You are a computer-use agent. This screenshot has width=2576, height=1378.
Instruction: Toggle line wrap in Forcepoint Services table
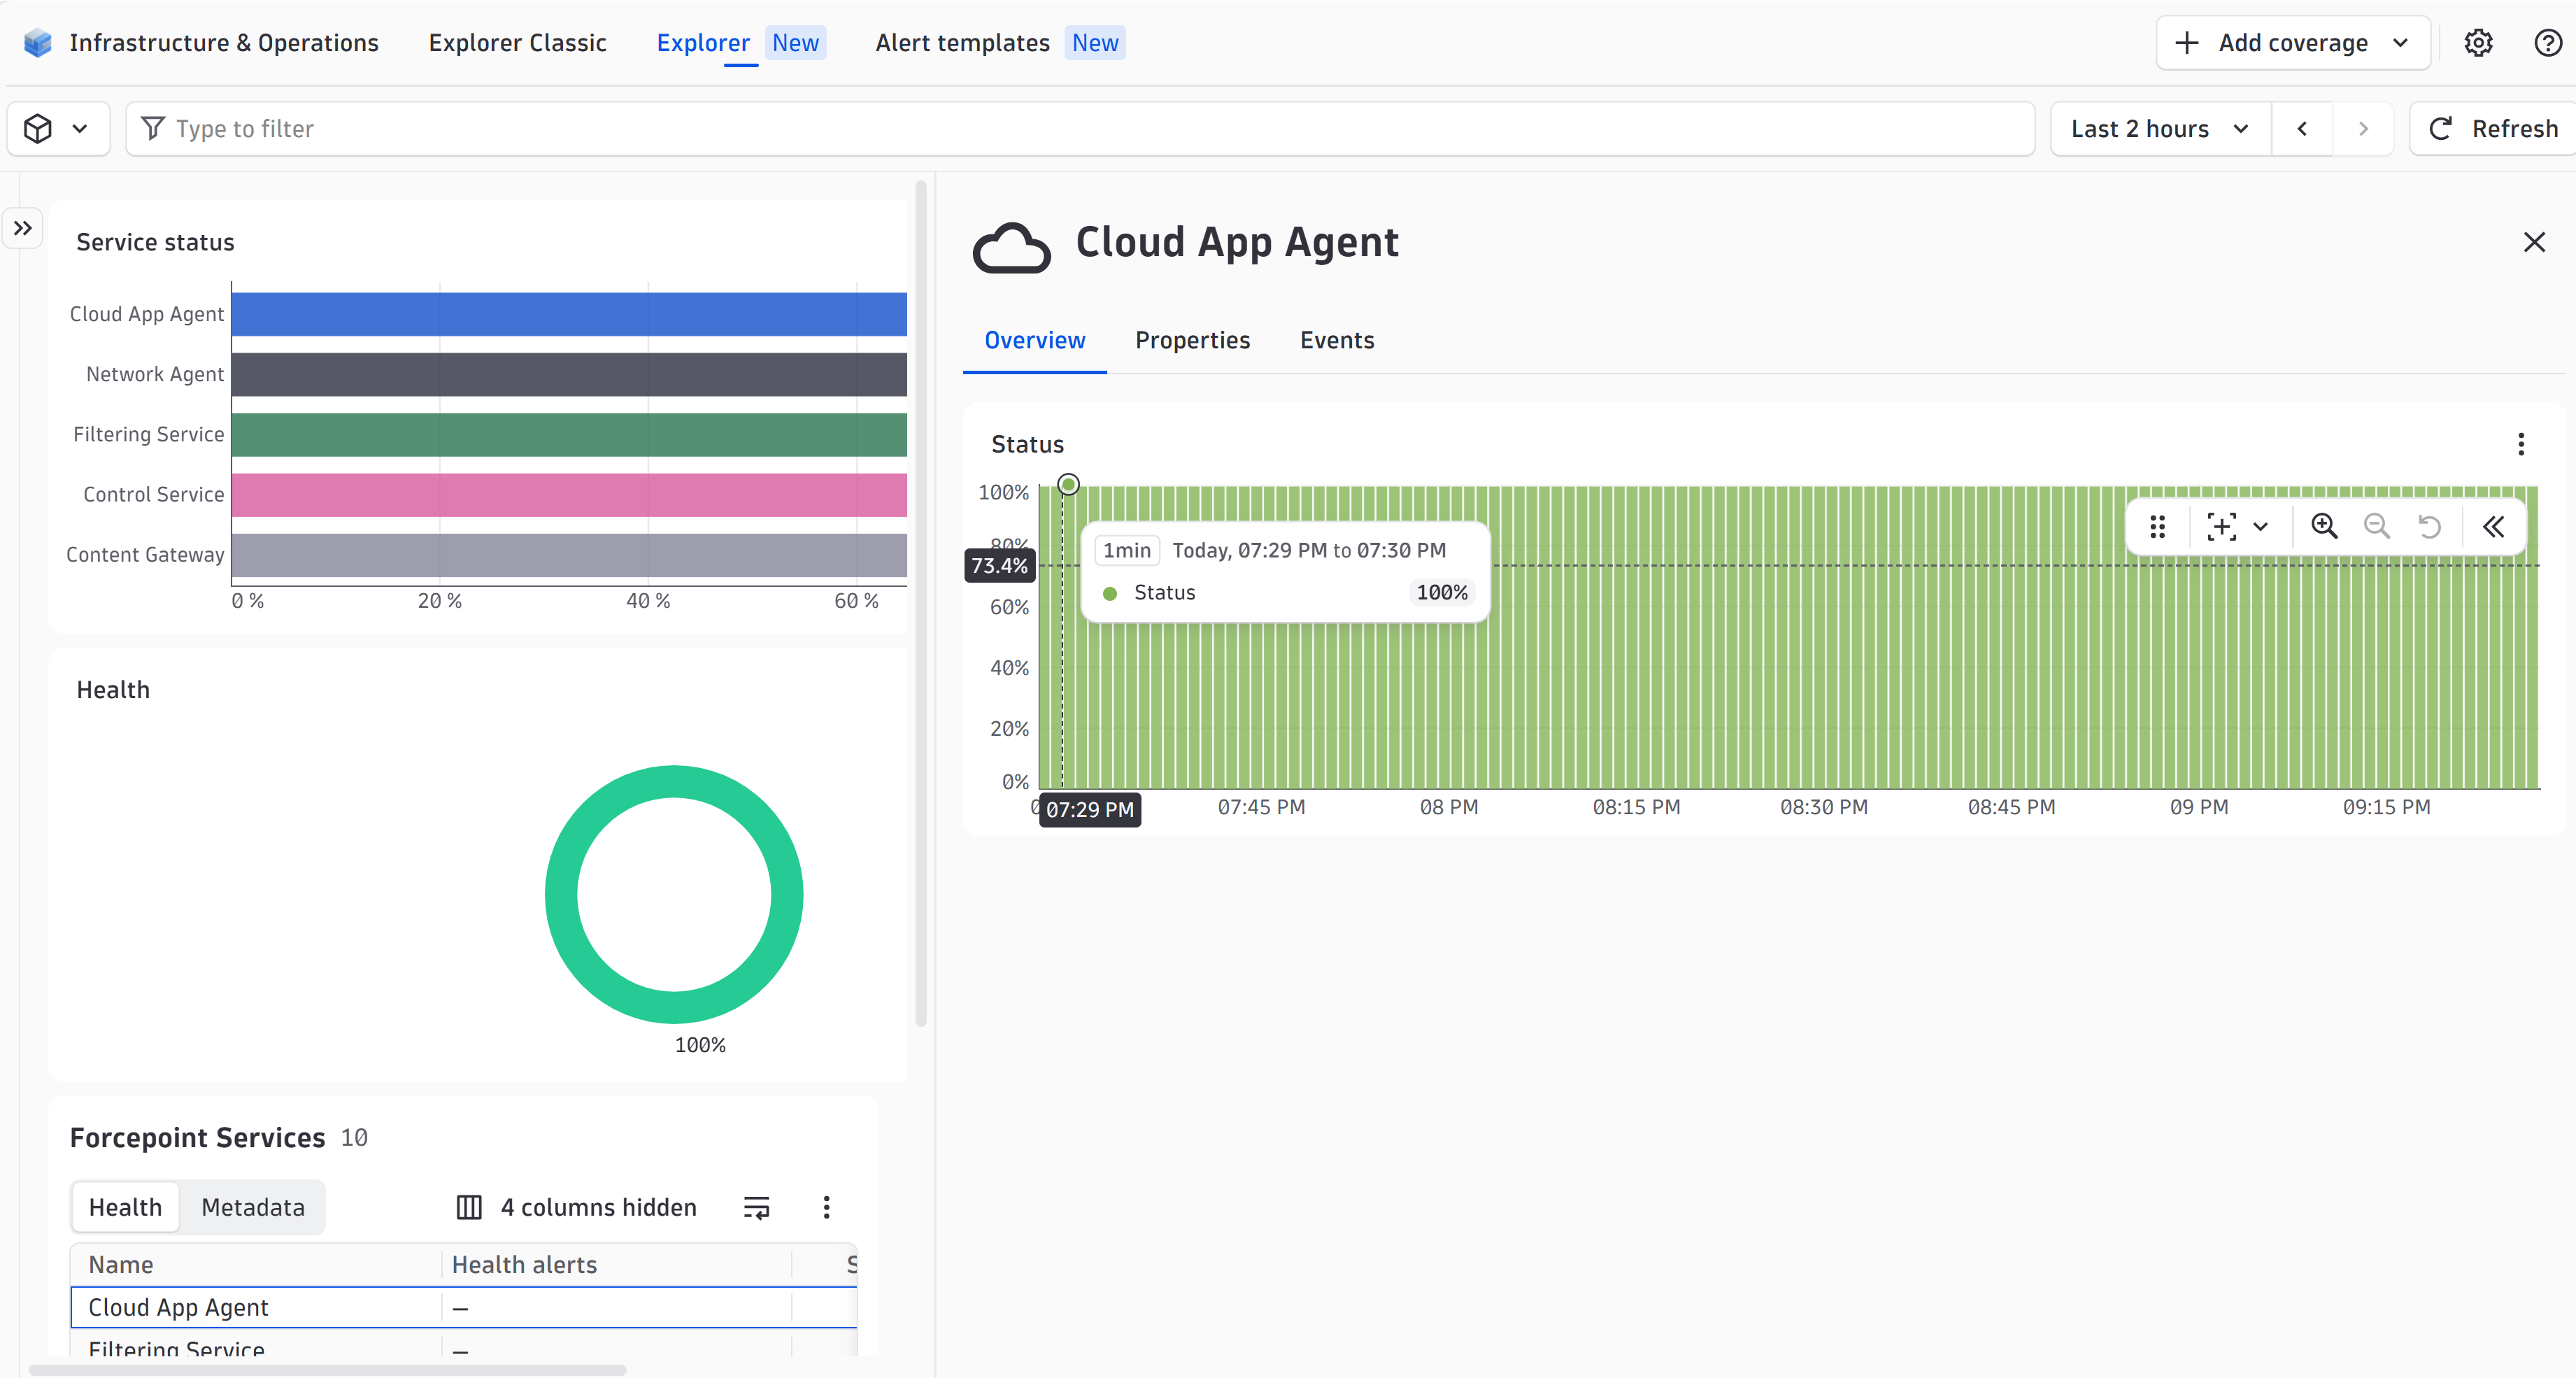tap(757, 1207)
